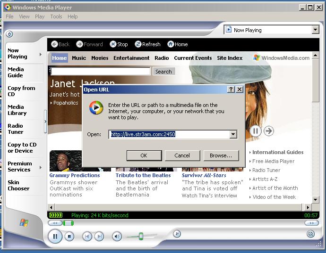The width and height of the screenshot is (326, 253).
Task: Open the Site Index tab
Action: (230, 58)
